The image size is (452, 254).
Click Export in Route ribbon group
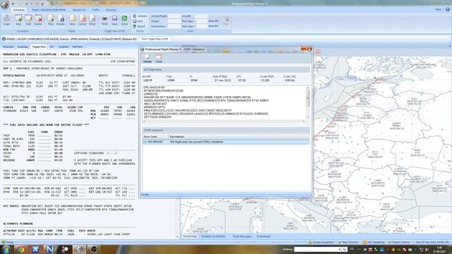coord(139,26)
